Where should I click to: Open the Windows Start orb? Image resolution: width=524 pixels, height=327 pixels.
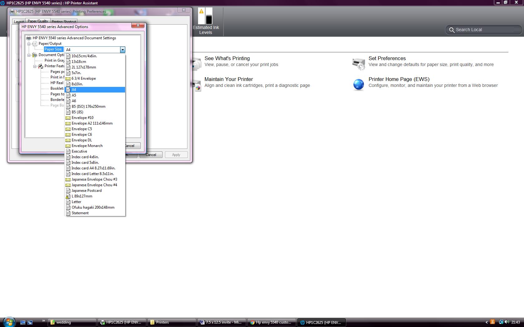coord(9,322)
